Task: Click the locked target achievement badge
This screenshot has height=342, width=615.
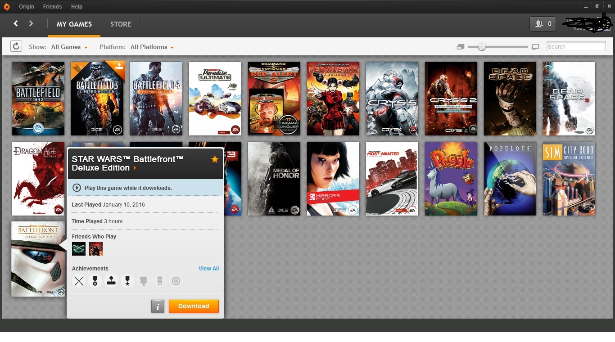Action: 176,281
